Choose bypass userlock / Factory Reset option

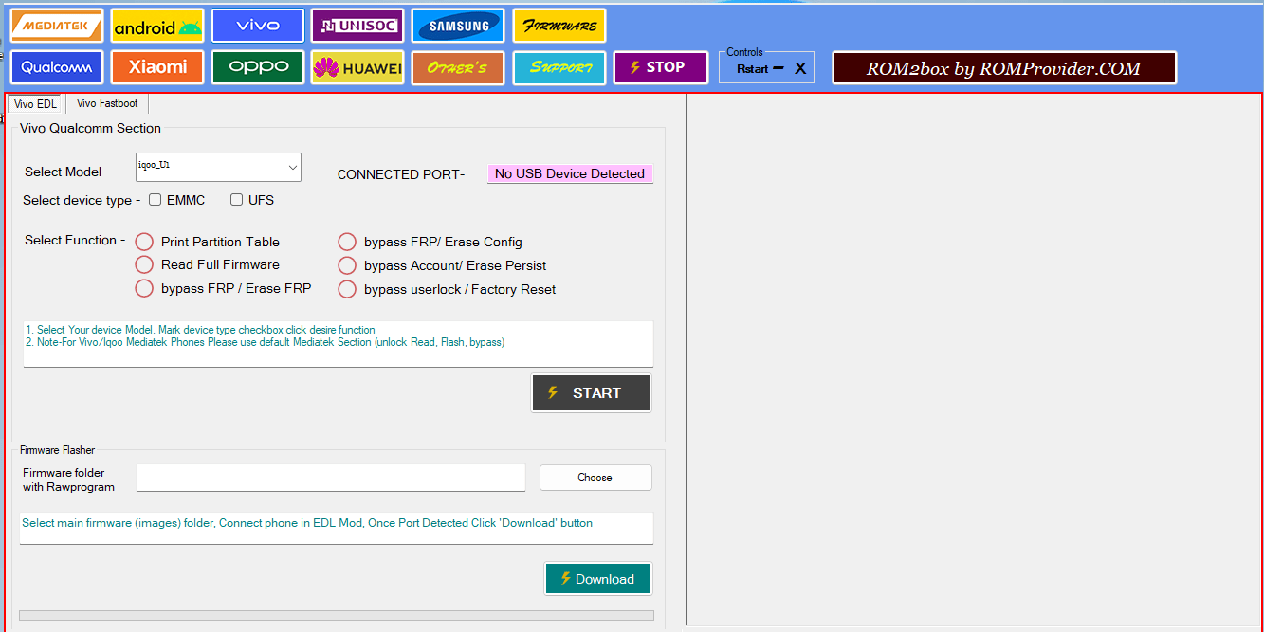[347, 289]
